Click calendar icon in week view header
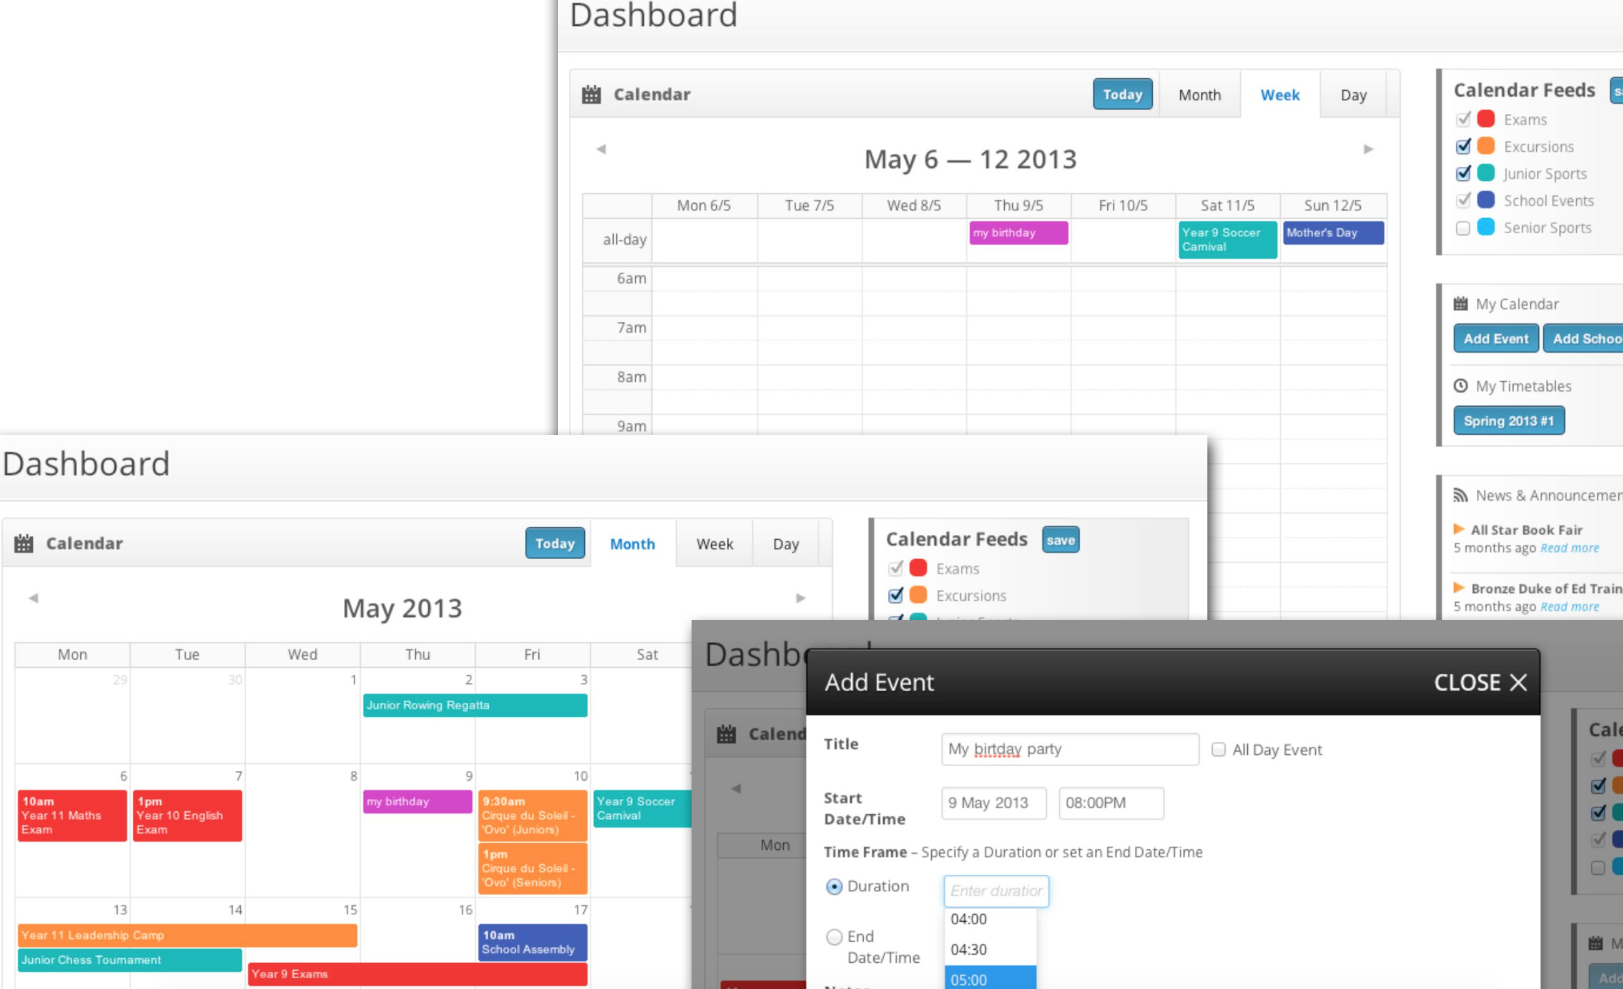This screenshot has width=1623, height=989. pyautogui.click(x=591, y=95)
